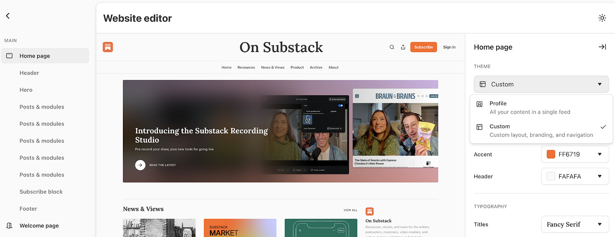Click the Profile theme option icon

point(479,104)
